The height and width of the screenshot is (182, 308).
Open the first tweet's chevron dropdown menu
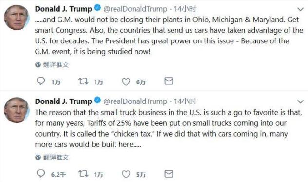coord(301,9)
